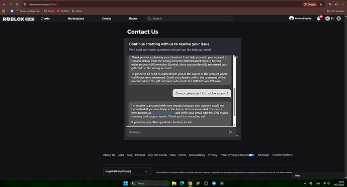This screenshot has height=187, width=347.
Task: Reload the page with refresh icon
Action: click(17, 4)
